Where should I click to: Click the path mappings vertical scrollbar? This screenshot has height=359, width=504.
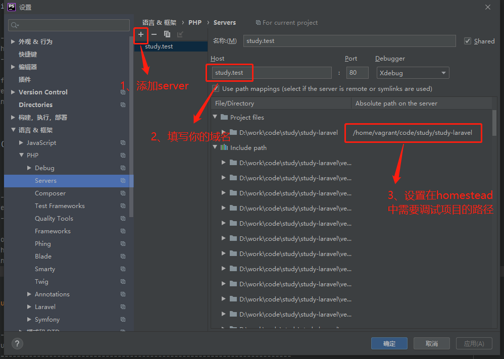[494, 121]
